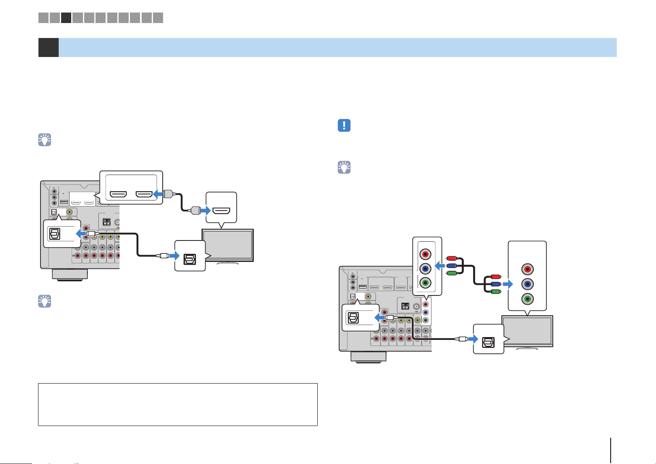Image resolution: width=656 pixels, height=464 pixels.
Task: Click the TV screen in the component video diagram
Action: (527, 331)
